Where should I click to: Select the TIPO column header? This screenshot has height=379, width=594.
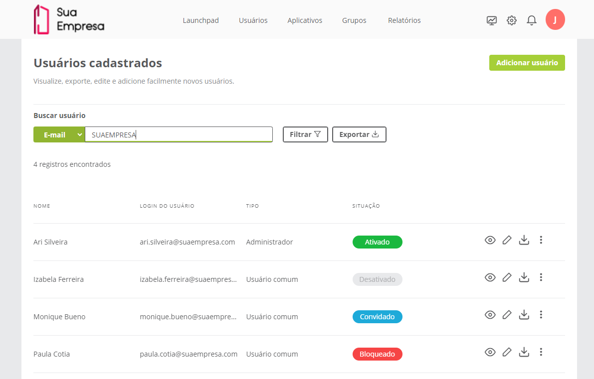click(x=252, y=206)
